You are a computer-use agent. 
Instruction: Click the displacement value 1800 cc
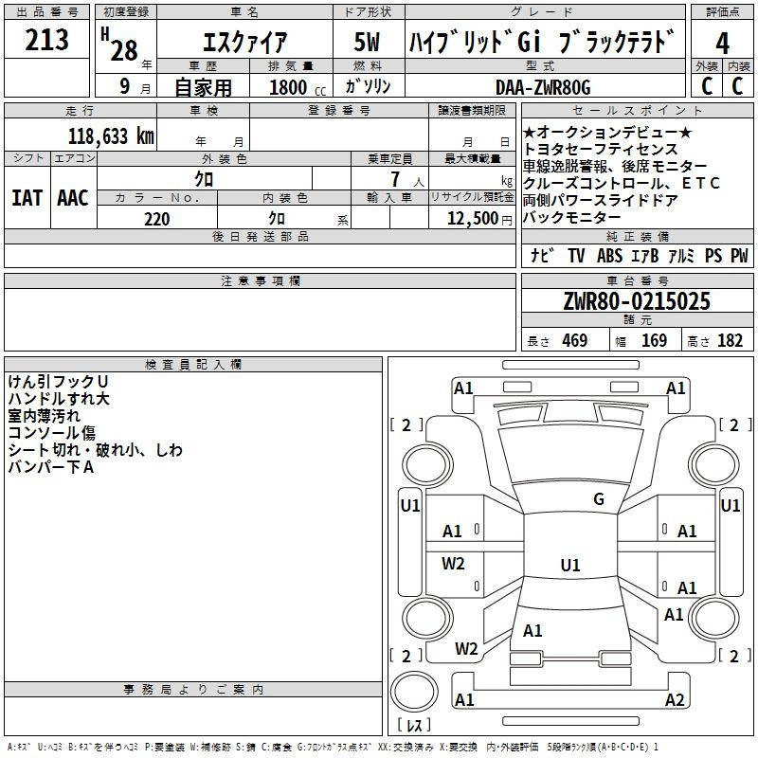tap(297, 87)
